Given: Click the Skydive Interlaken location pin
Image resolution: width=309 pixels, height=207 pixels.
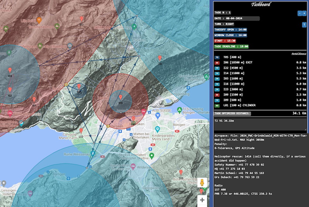Looking at the screenshot, I should (151, 156).
